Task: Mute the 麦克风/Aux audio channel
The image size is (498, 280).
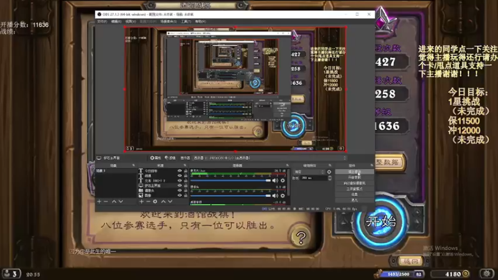Action: pyautogui.click(x=275, y=180)
